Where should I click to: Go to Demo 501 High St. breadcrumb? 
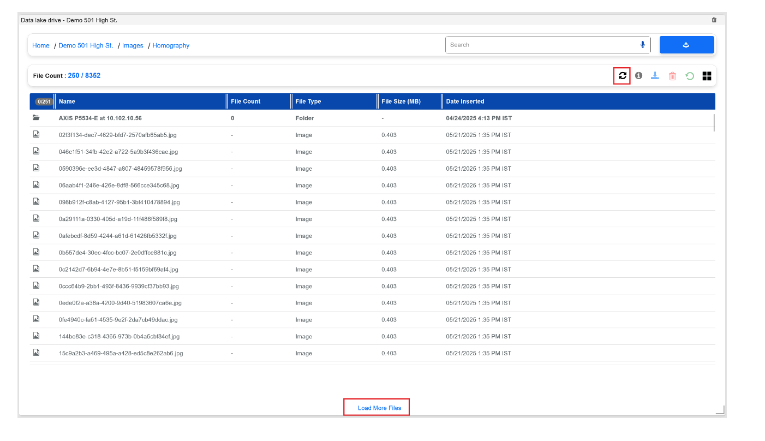(86, 45)
